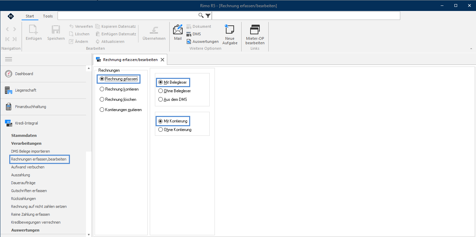Viewport: 476px width, 237px height.
Task: Open Mieter-OP bearbeiten link icon
Action: tap(255, 29)
